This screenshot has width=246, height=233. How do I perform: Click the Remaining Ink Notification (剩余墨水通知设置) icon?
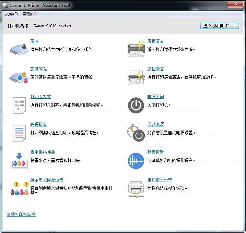point(20,188)
